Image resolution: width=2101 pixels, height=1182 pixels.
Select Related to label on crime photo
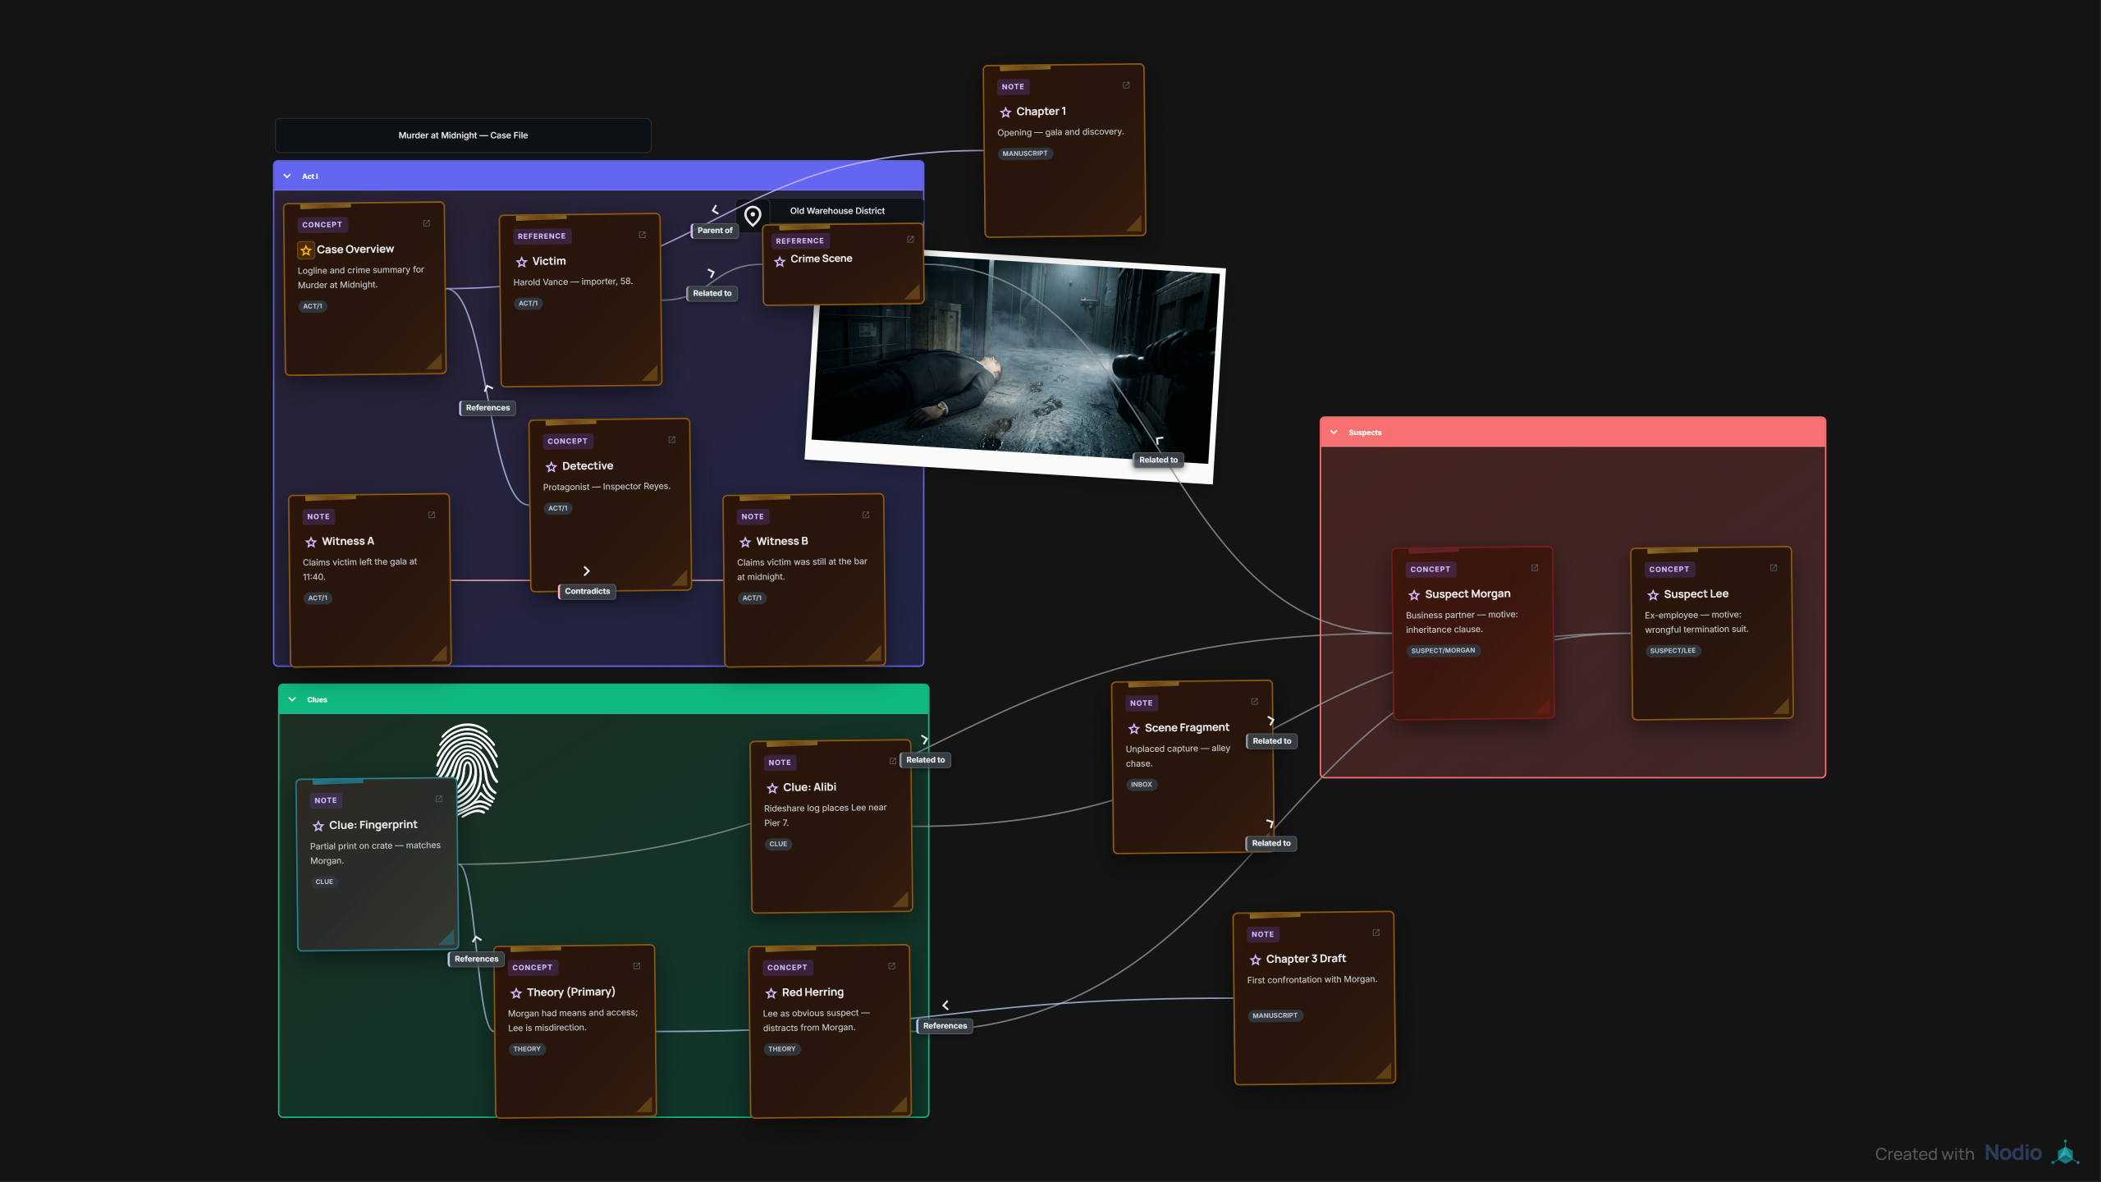[1158, 460]
